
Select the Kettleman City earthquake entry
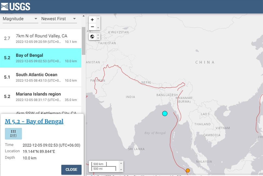[x=46, y=112]
